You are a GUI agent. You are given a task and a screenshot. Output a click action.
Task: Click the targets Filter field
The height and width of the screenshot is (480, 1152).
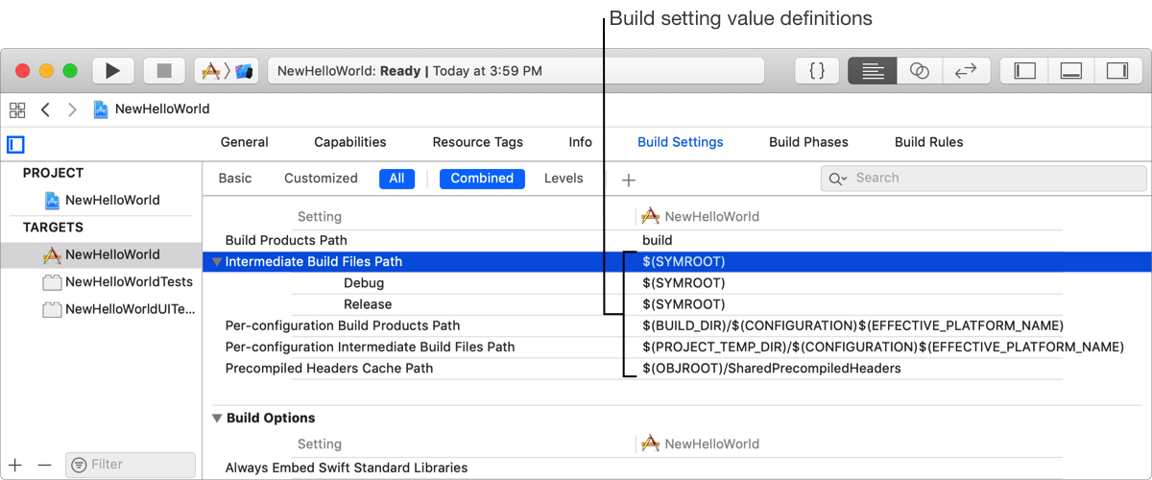point(131,465)
